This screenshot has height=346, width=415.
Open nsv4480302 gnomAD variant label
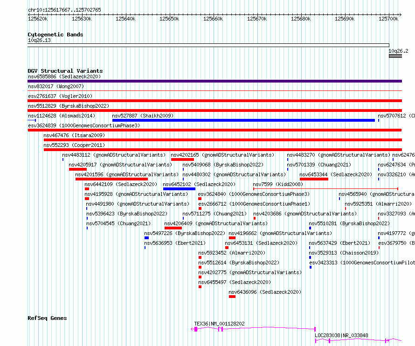pos(234,174)
